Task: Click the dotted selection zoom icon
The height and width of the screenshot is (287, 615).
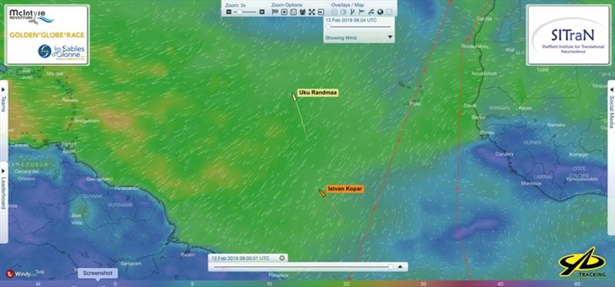Action: (294, 12)
